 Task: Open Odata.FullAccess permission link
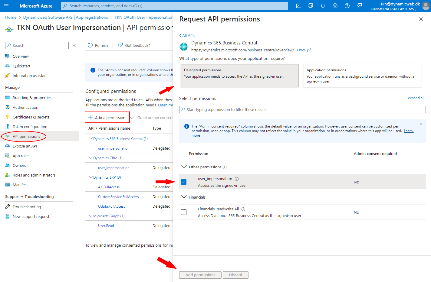click(x=111, y=206)
